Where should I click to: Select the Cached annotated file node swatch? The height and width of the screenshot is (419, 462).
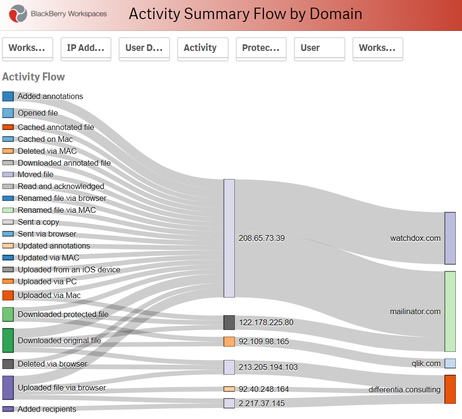click(8, 127)
